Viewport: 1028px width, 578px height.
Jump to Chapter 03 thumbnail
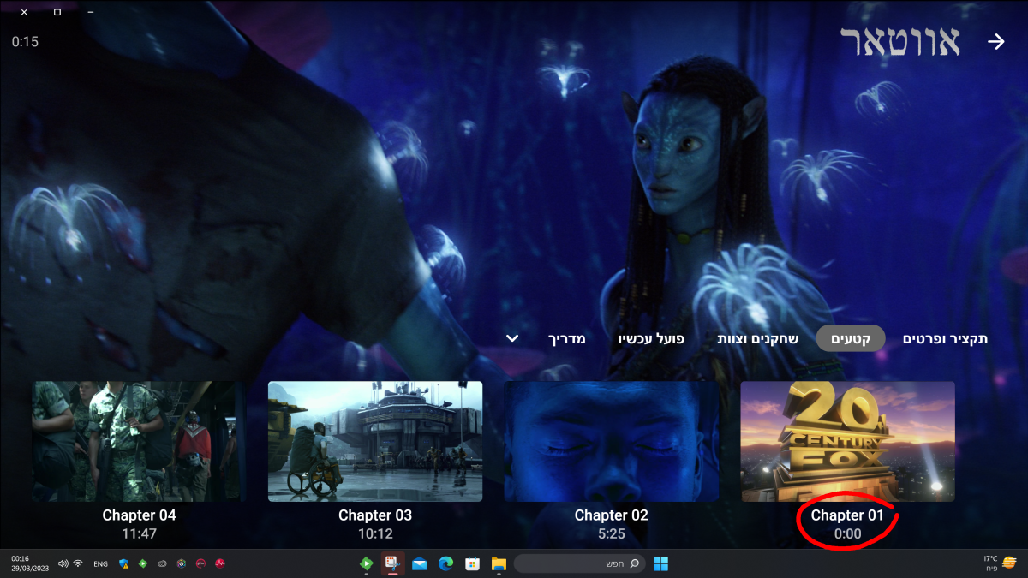[375, 441]
